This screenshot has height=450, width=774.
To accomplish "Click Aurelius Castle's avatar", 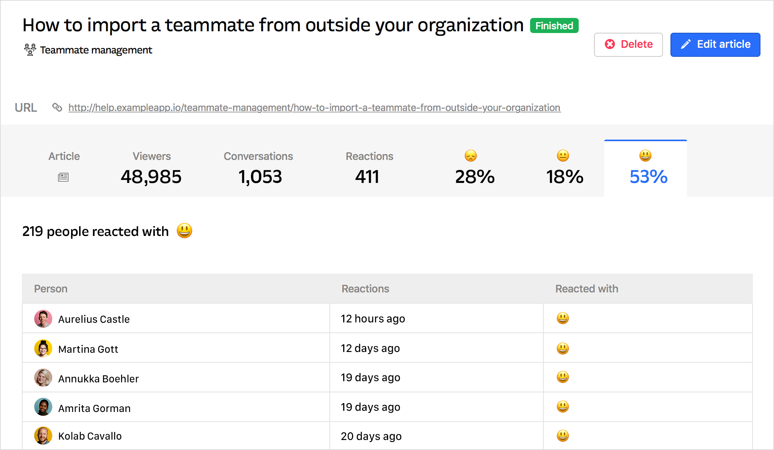I will click(43, 319).
